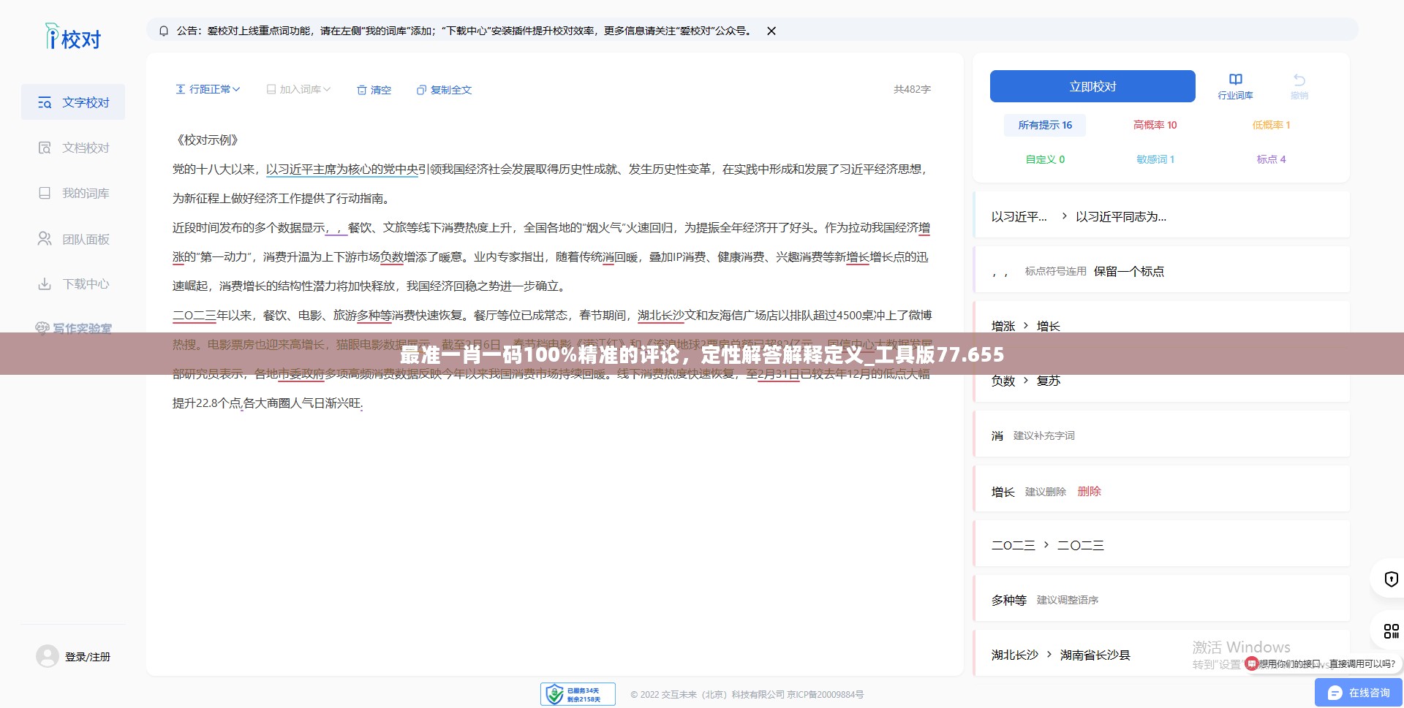Click the 《校对示例》 title text

tap(208, 140)
